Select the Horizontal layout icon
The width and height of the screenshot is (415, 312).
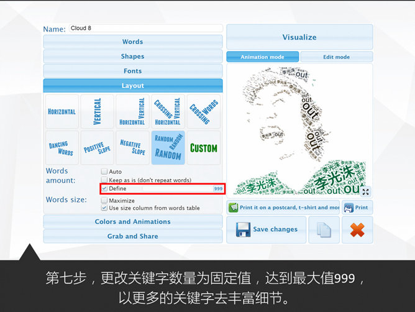click(x=62, y=112)
